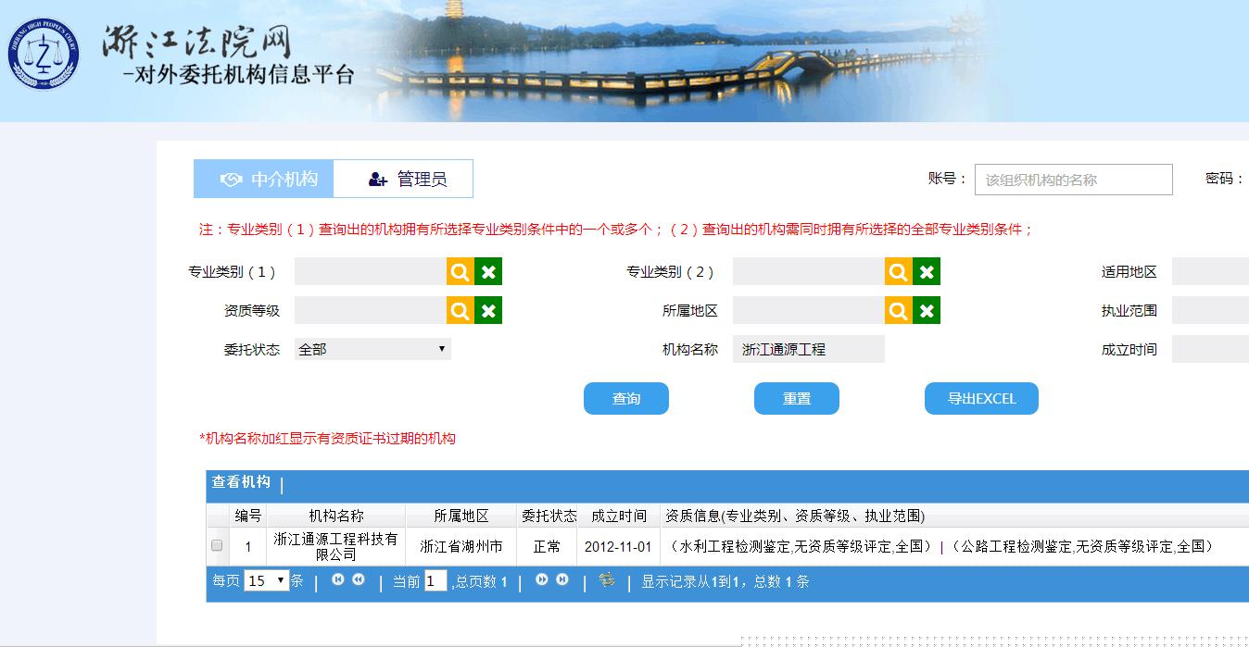Image resolution: width=1249 pixels, height=647 pixels.
Task: Click the 账号 input field
Action: (x=1073, y=180)
